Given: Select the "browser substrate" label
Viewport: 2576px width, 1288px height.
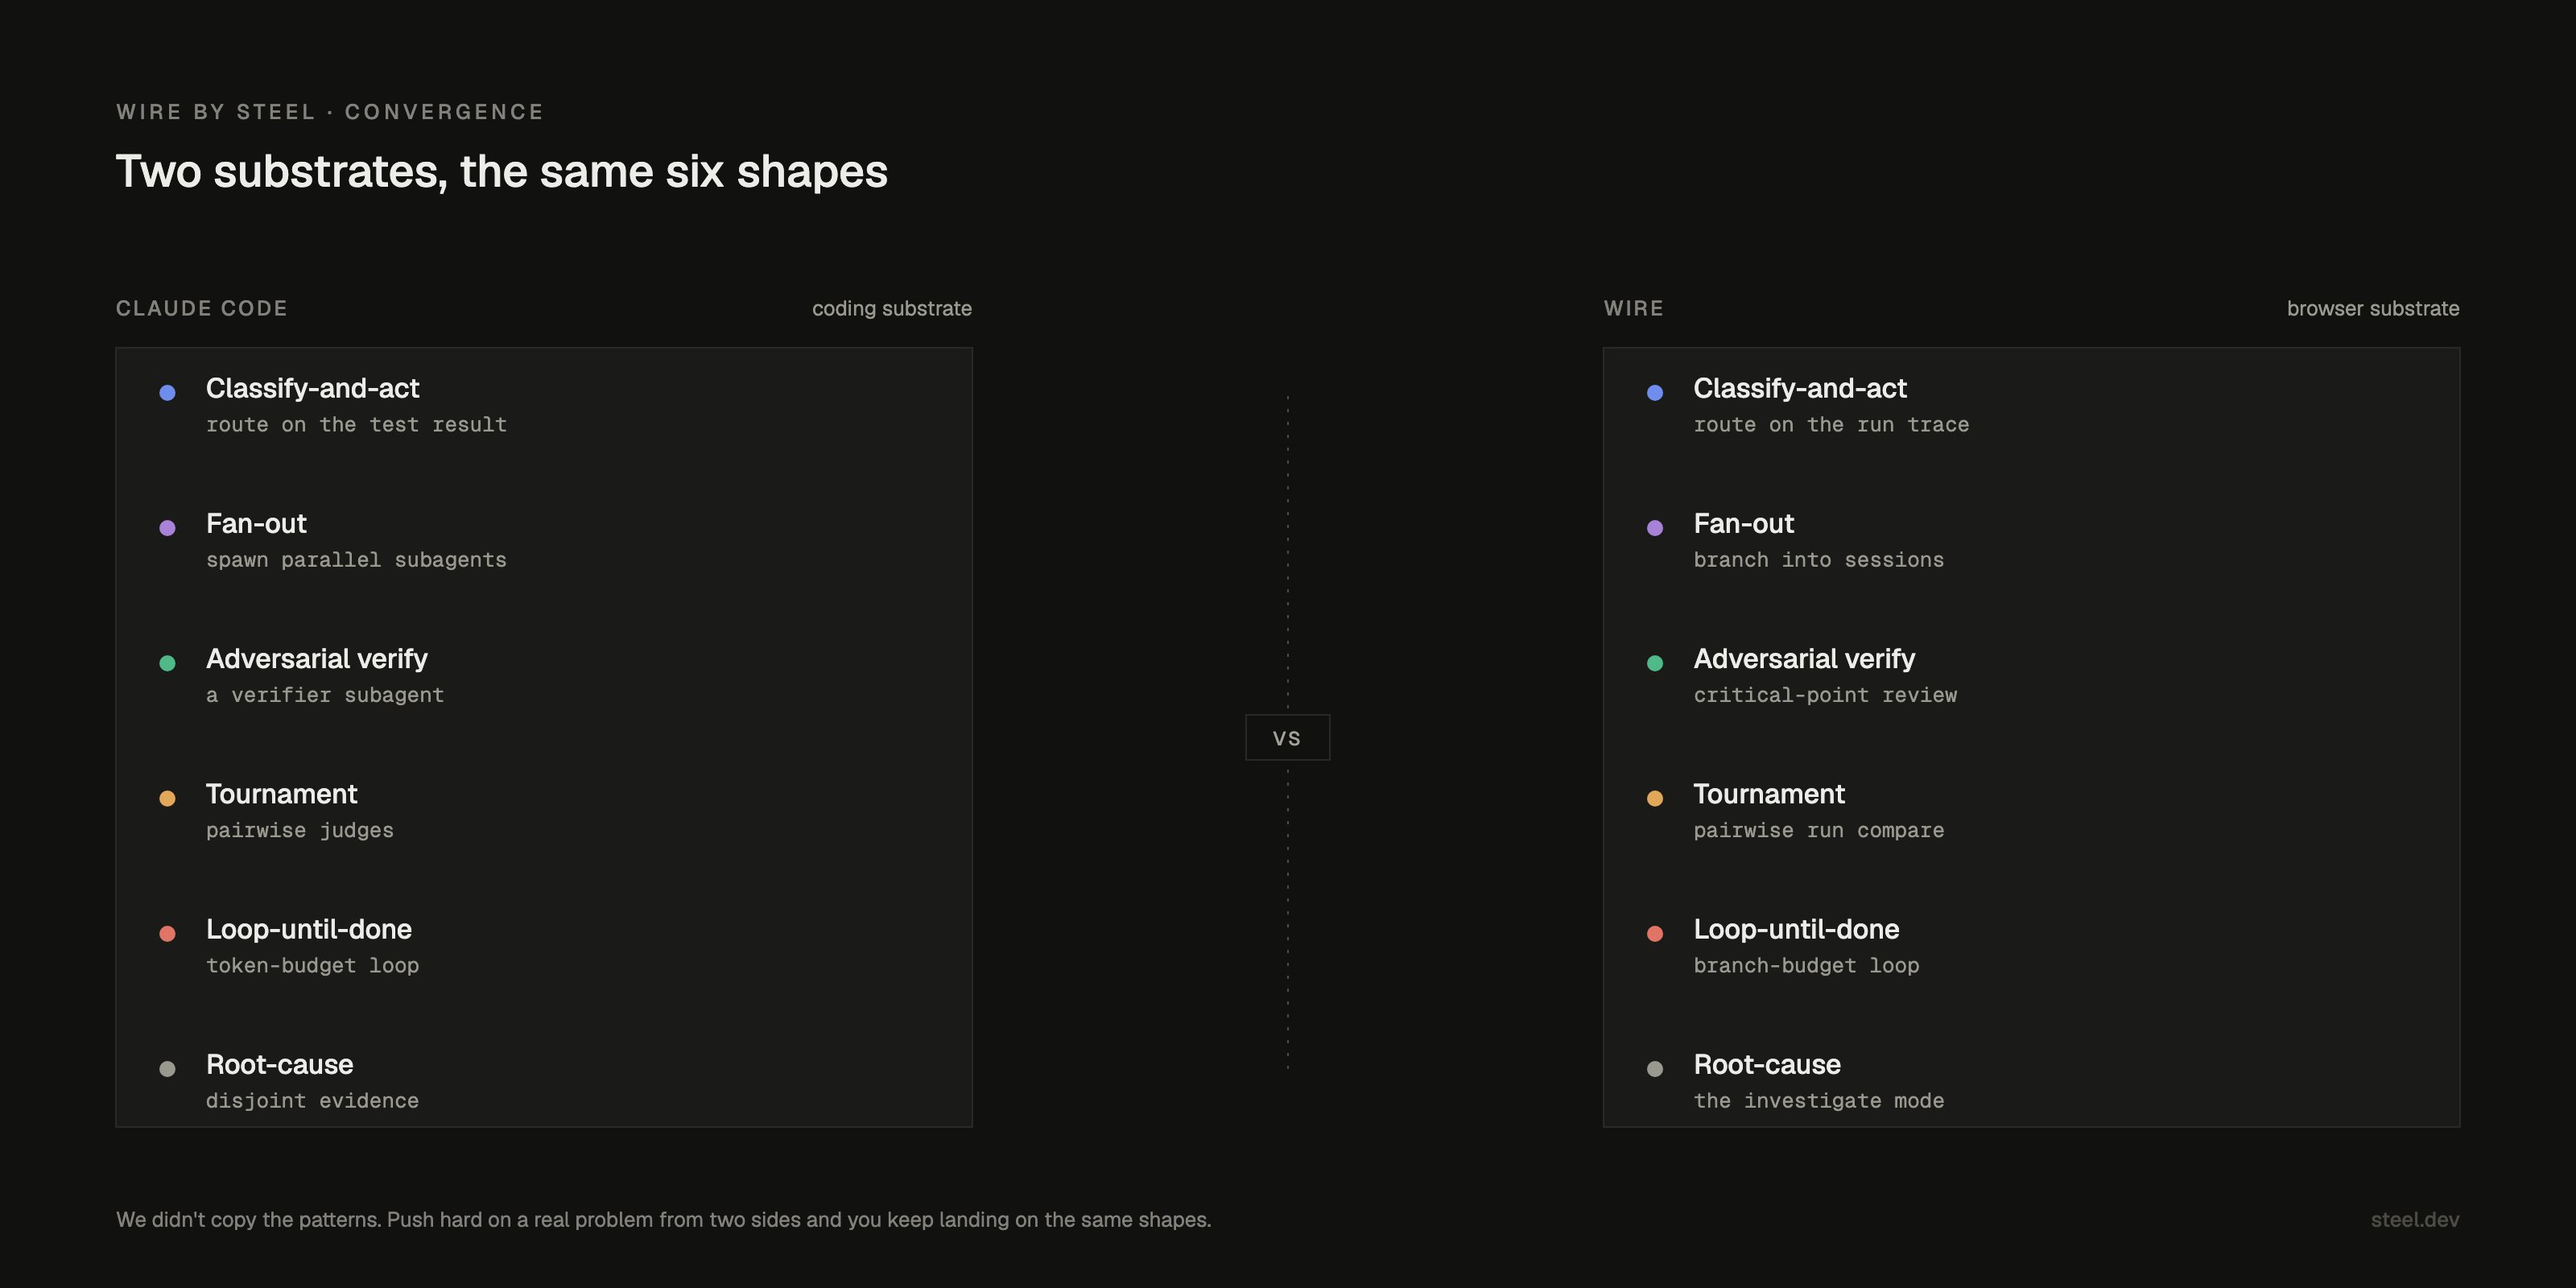Looking at the screenshot, I should pyautogui.click(x=2373, y=309).
